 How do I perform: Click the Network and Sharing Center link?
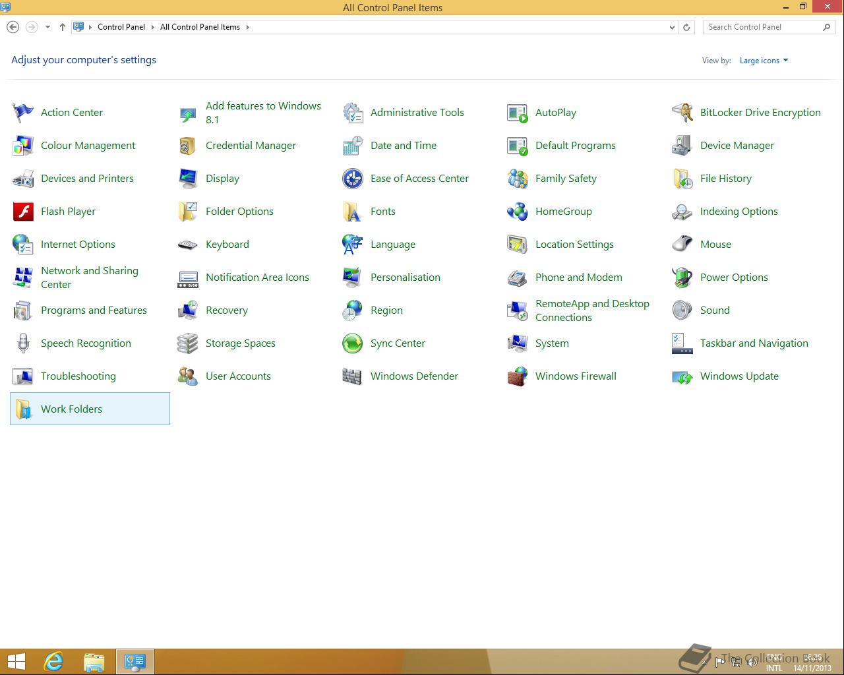point(90,278)
